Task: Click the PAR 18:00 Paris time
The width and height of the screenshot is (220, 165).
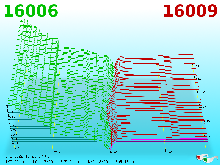Action: coord(125,162)
